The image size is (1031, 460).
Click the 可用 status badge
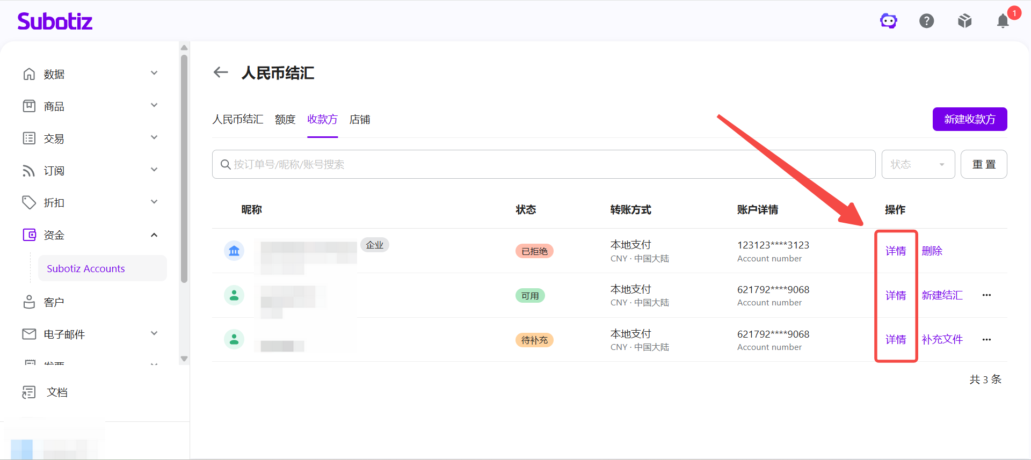click(530, 296)
